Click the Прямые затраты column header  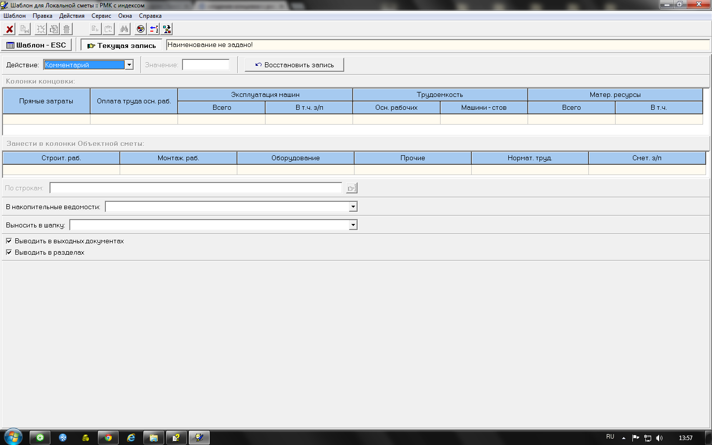pos(46,101)
